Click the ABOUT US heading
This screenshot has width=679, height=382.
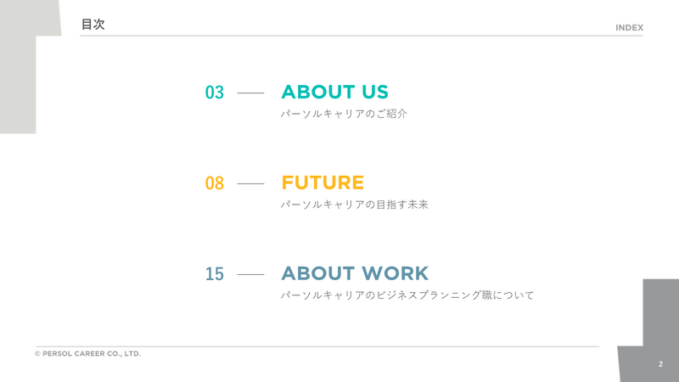334,92
